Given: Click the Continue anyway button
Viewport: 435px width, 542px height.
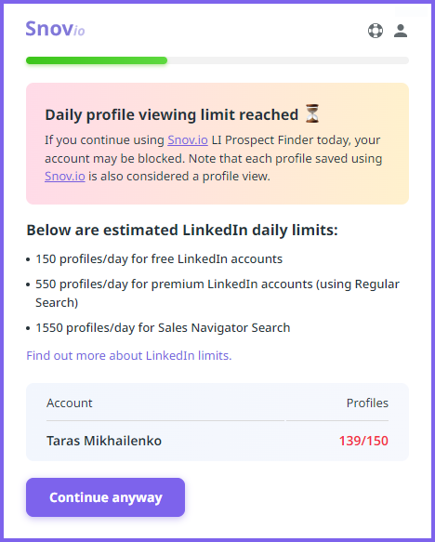Looking at the screenshot, I should [105, 497].
